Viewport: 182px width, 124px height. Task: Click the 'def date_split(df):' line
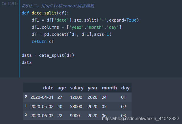click(45, 13)
